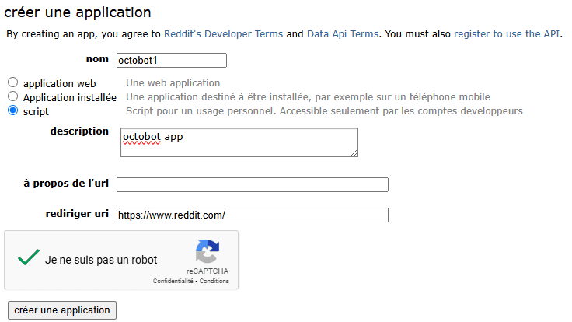Open the reCAPTCHA Conditions link
This screenshot has width=572, height=322.
point(214,281)
